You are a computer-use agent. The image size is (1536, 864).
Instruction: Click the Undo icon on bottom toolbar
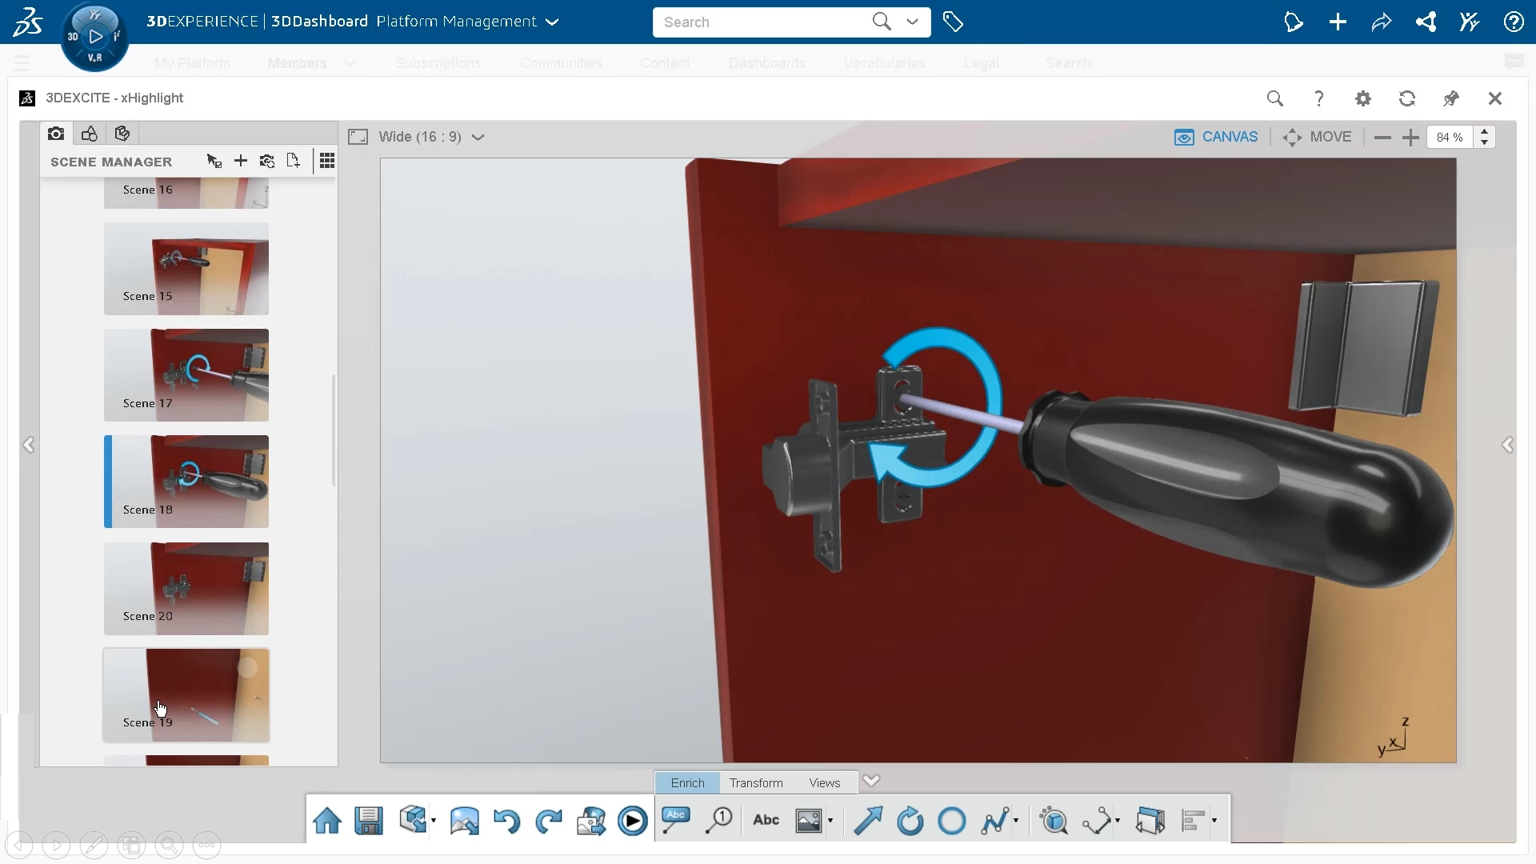pos(506,820)
